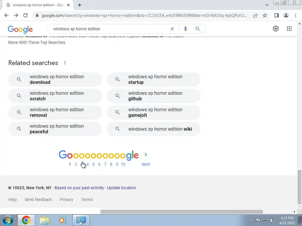Share this page icon in address bar
The image size is (302, 226).
[x=255, y=15]
